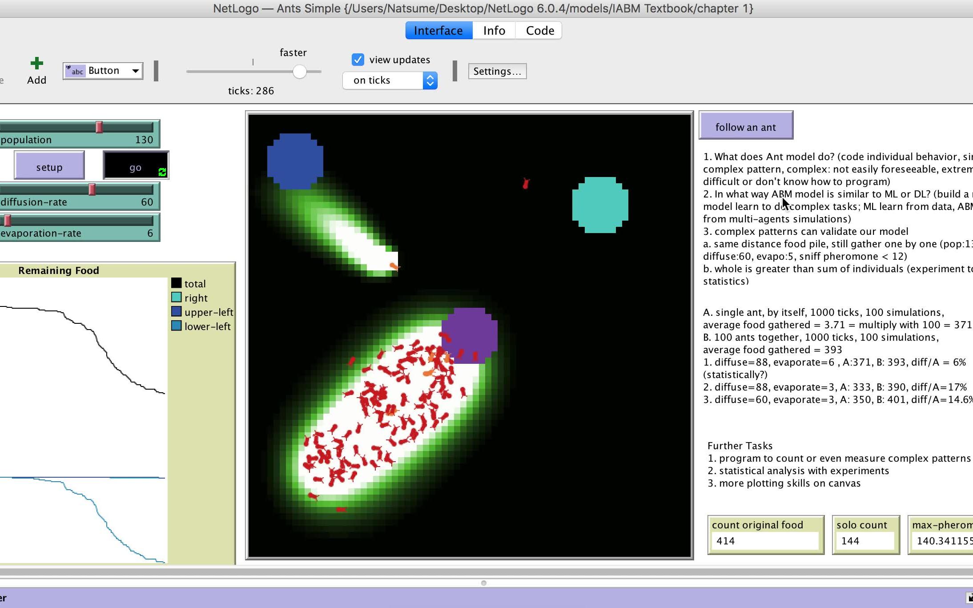Image resolution: width=973 pixels, height=608 pixels.
Task: Click follow an ant button
Action: click(x=745, y=127)
